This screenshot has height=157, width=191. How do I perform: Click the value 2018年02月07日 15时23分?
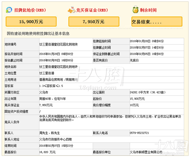click(x=56, y=146)
